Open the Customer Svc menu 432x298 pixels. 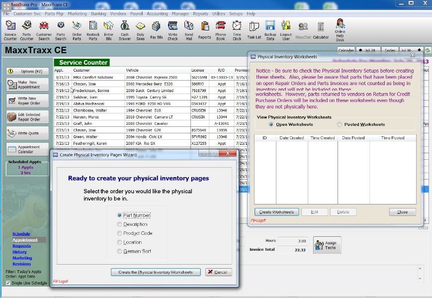tap(27, 13)
